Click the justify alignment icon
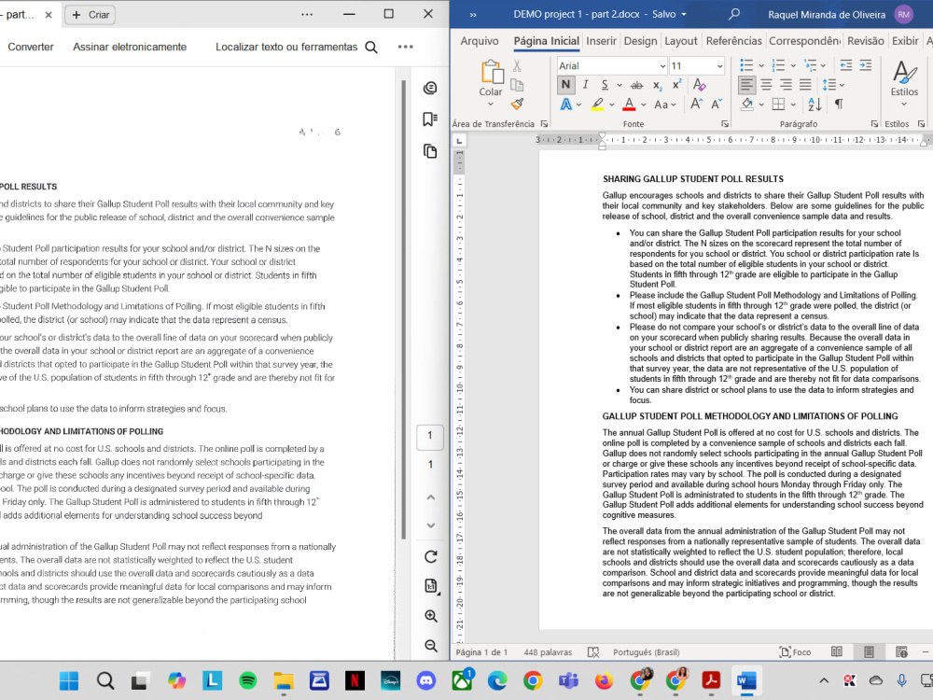The height and width of the screenshot is (700, 933). tap(805, 85)
